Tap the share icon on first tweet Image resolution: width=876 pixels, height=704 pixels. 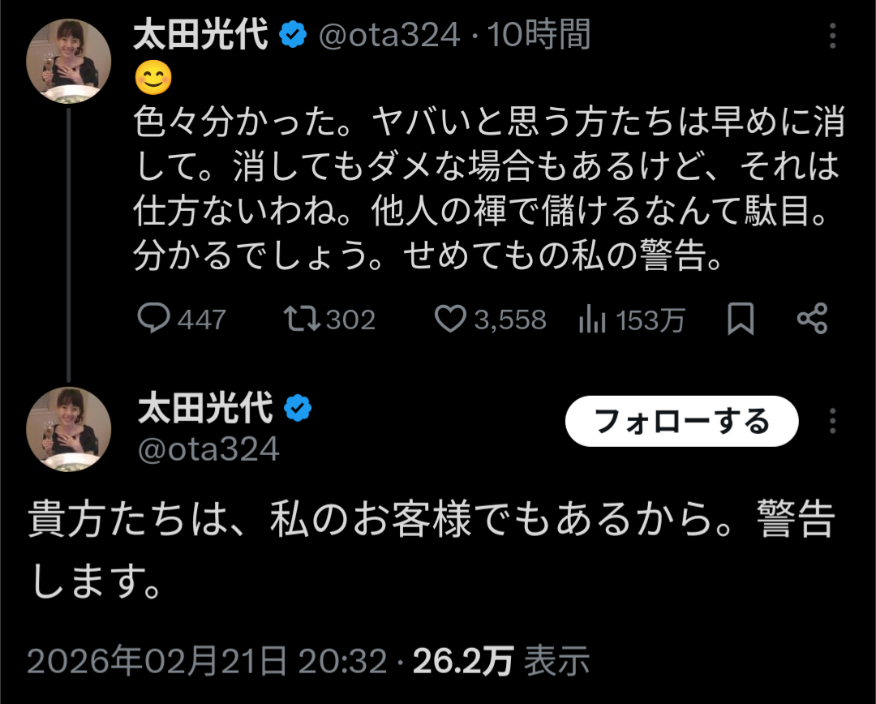tap(812, 319)
